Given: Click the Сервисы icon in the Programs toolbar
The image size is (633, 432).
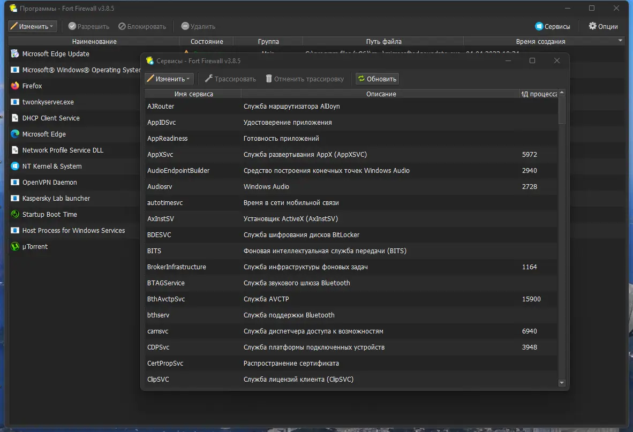Looking at the screenshot, I should (x=539, y=26).
